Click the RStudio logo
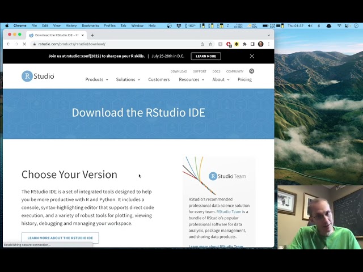Screen dimensions: 363x272 pos(38,76)
